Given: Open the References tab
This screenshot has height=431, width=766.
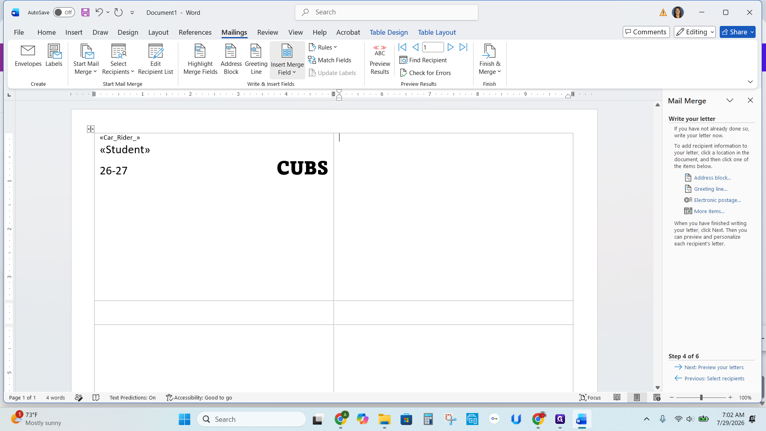Looking at the screenshot, I should pos(195,32).
